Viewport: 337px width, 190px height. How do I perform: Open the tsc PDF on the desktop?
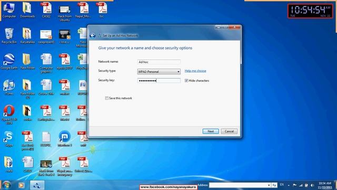click(x=102, y=10)
